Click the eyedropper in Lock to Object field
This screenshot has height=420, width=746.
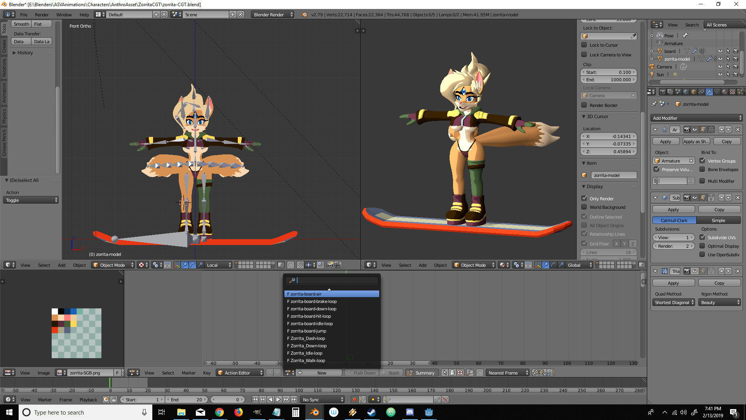pyautogui.click(x=633, y=36)
